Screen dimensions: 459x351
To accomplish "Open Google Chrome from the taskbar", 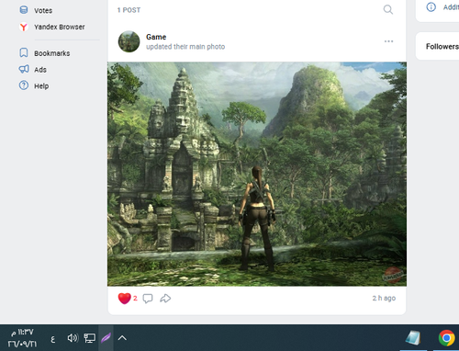I will point(446,338).
